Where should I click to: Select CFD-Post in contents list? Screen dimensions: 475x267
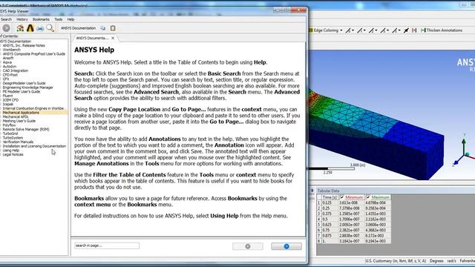pos(10,75)
